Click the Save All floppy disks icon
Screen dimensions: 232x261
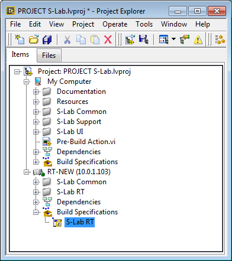pyautogui.click(x=47, y=40)
